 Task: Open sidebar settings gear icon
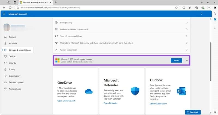pos(215,112)
